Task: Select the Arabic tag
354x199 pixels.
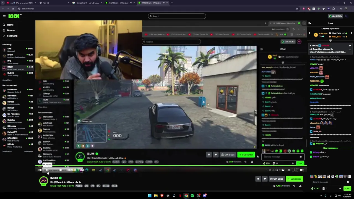Action: [79, 186]
